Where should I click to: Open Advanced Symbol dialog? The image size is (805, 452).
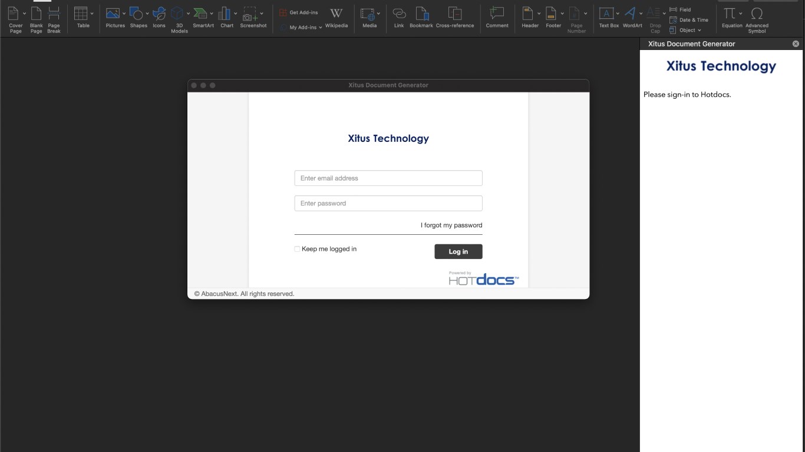(757, 19)
